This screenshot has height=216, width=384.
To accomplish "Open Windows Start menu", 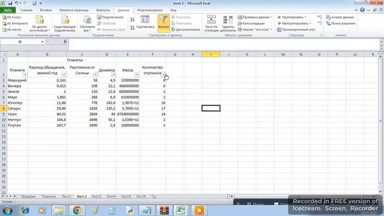I will (7, 211).
